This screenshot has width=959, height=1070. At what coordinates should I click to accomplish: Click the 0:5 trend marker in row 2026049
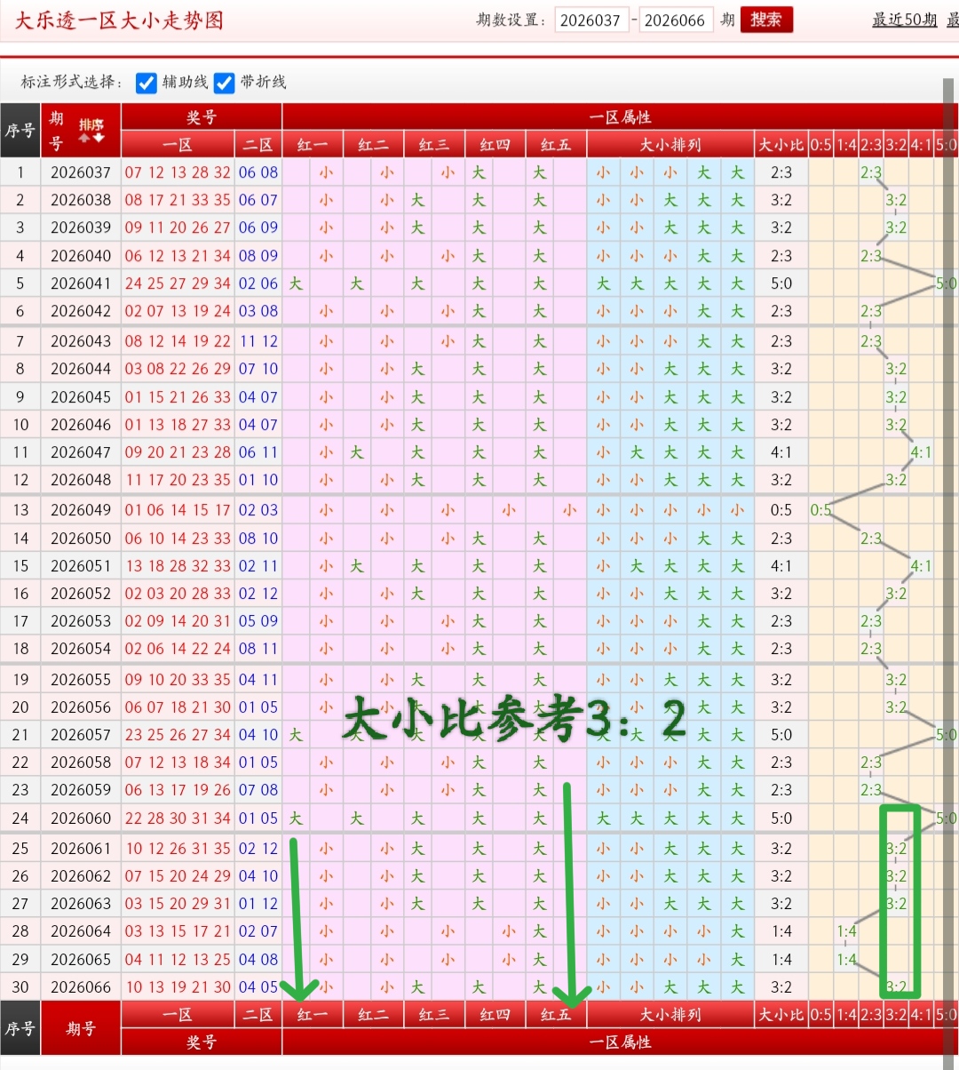pos(821,510)
